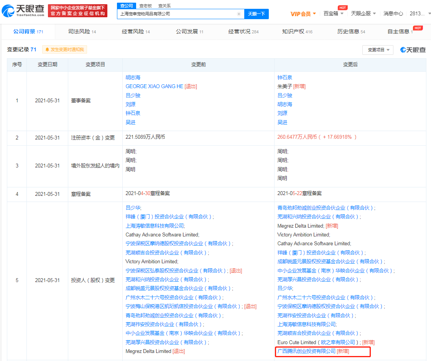
Task: Open 吕少骏 link in 变更前 column
Action: [x=133, y=95]
